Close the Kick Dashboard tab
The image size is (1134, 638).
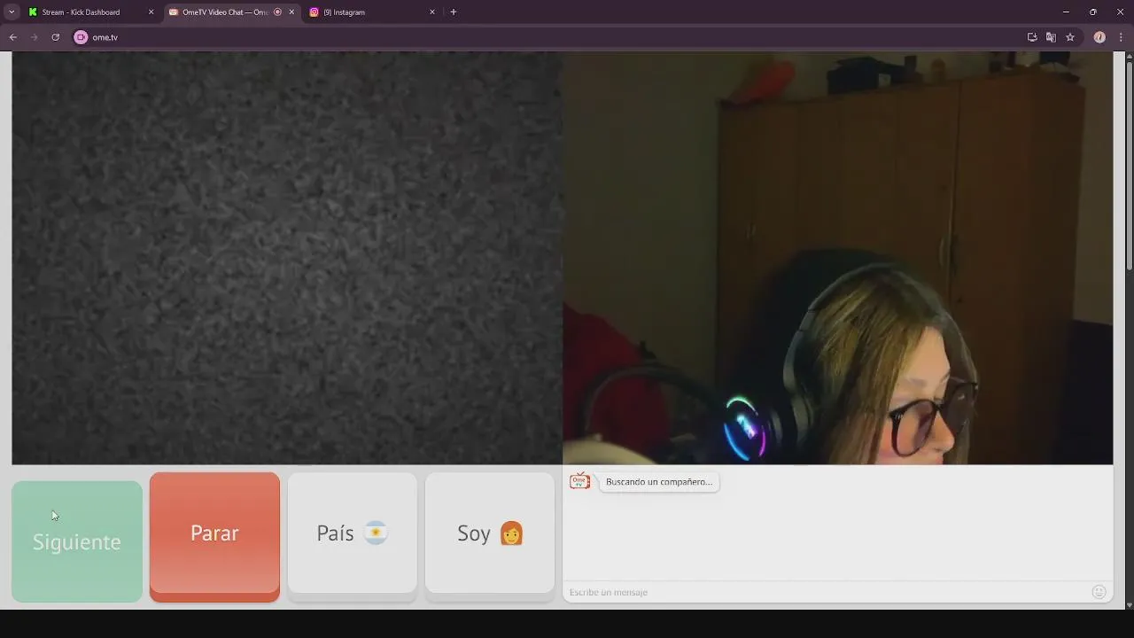tap(151, 12)
